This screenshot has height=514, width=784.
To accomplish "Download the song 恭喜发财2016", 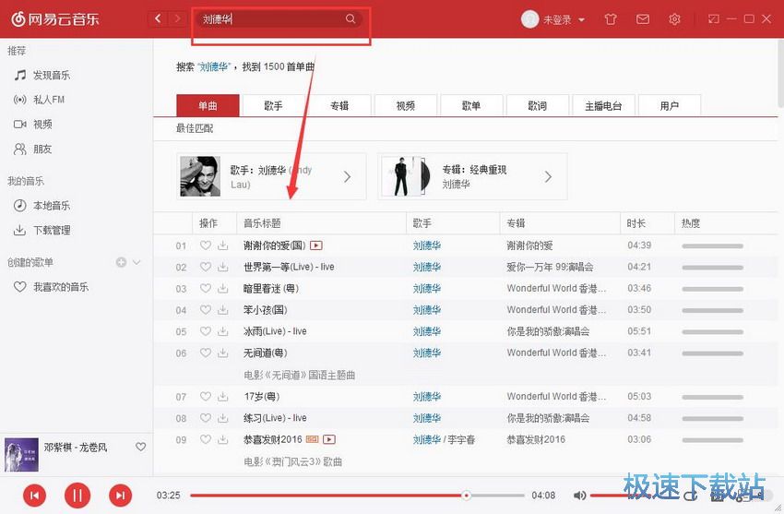I will pos(223,439).
